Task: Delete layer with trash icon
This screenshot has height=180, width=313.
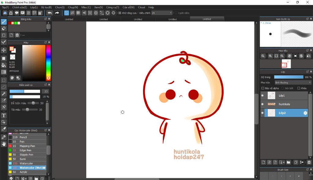Action: [309, 162]
